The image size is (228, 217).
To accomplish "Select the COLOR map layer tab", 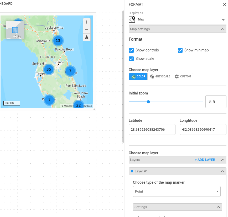I will (138, 77).
